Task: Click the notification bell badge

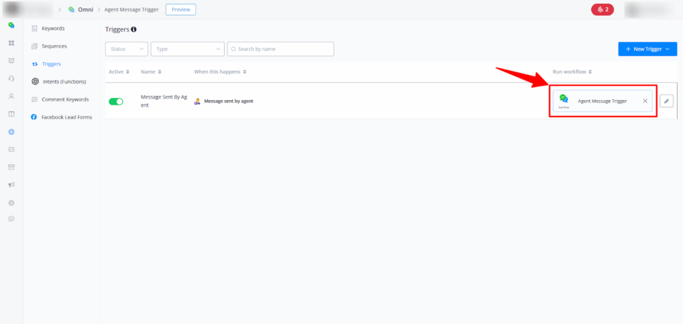Action: pyautogui.click(x=602, y=9)
